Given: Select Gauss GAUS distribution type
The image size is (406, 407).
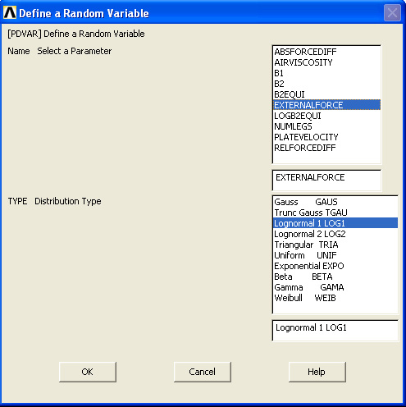Looking at the screenshot, I should (335, 202).
